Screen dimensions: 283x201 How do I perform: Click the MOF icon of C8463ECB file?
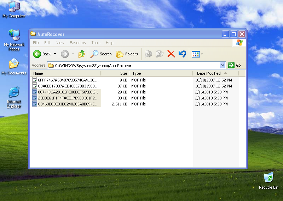point(35,104)
